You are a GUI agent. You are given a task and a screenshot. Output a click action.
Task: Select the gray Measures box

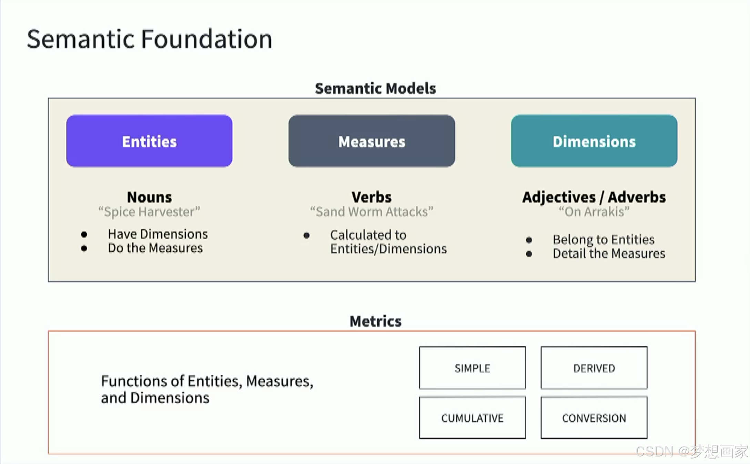pyautogui.click(x=372, y=141)
